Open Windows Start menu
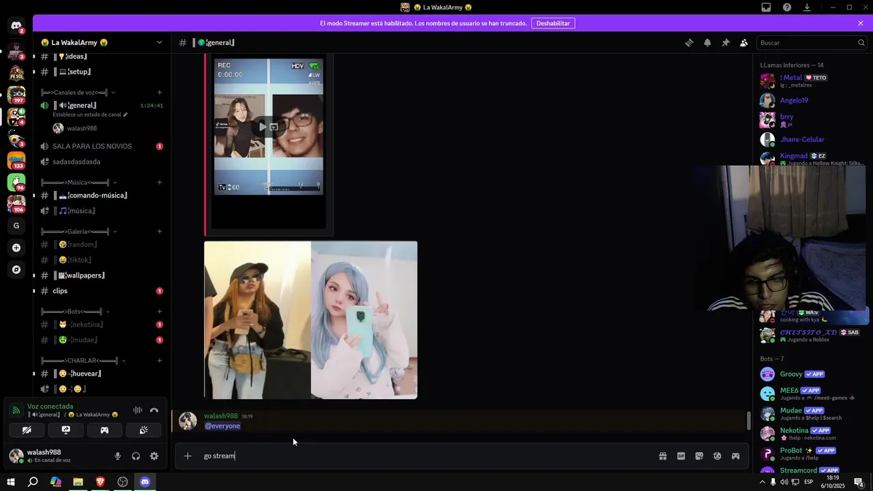Viewport: 873px width, 491px height. [x=10, y=481]
